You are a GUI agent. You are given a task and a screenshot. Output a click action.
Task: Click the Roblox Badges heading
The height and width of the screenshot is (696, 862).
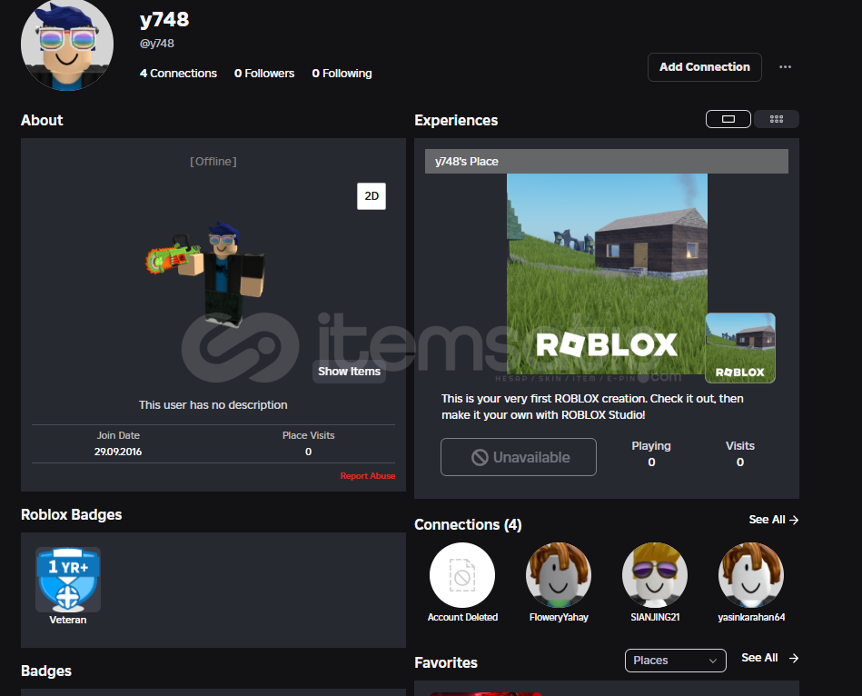pos(72,514)
